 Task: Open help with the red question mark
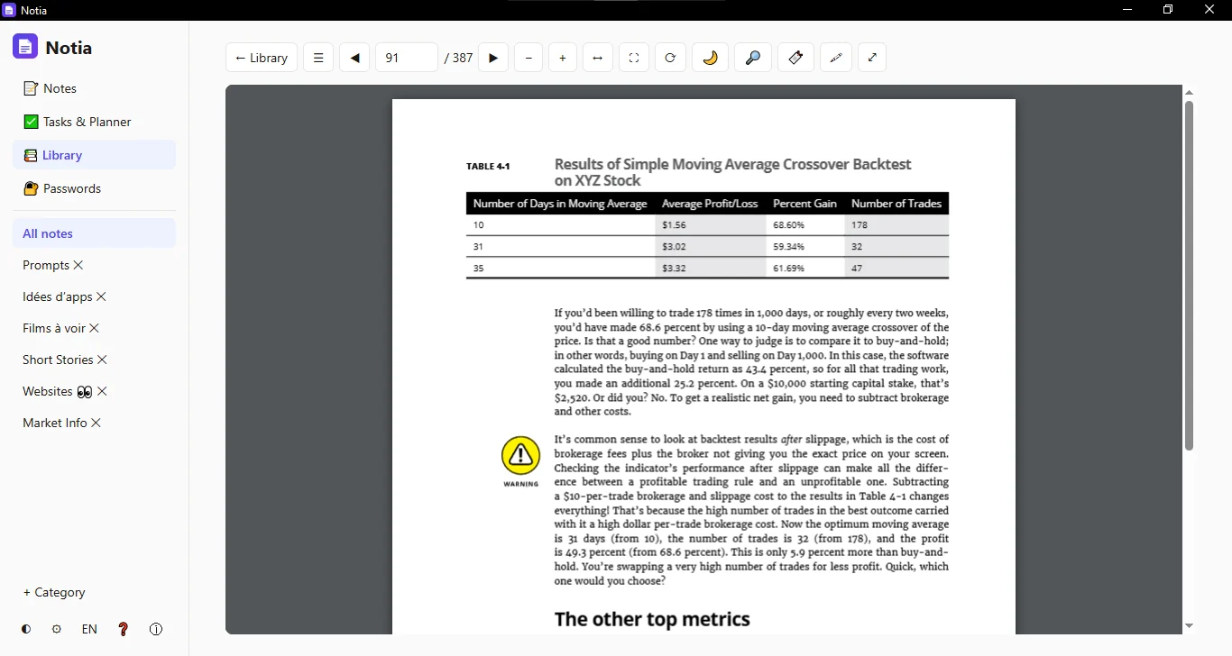[124, 629]
